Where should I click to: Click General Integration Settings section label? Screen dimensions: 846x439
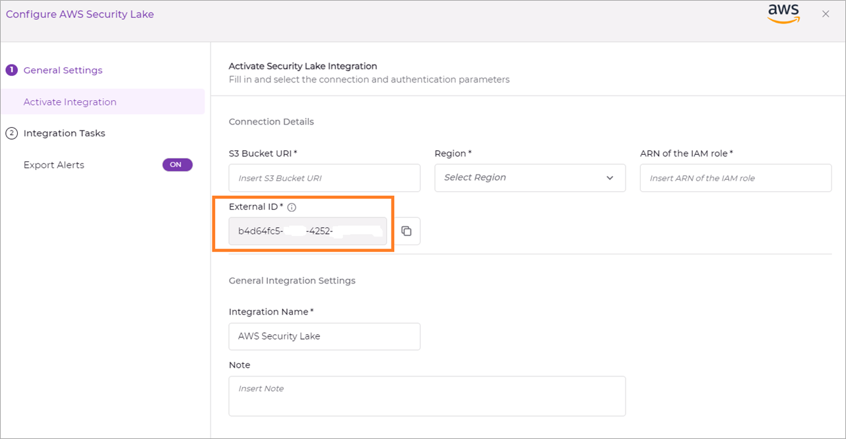(292, 280)
